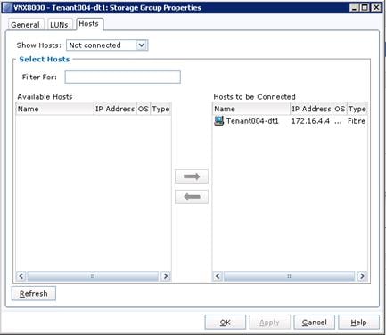Sort Available Hosts by Type column

coord(160,109)
